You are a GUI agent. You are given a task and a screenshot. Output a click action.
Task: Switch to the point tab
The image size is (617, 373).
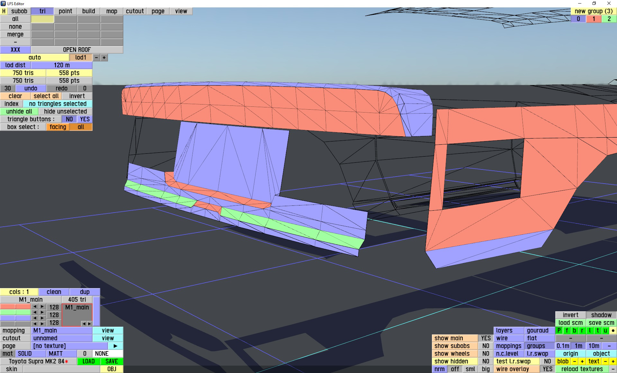pyautogui.click(x=65, y=11)
